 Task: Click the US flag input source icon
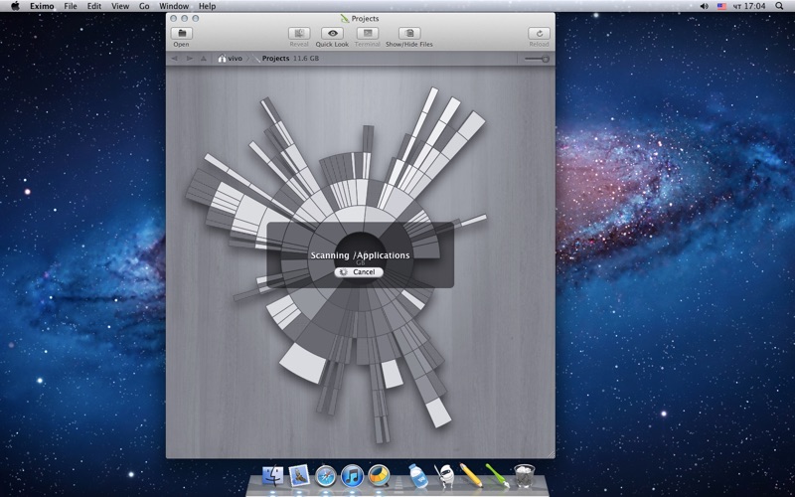721,6
